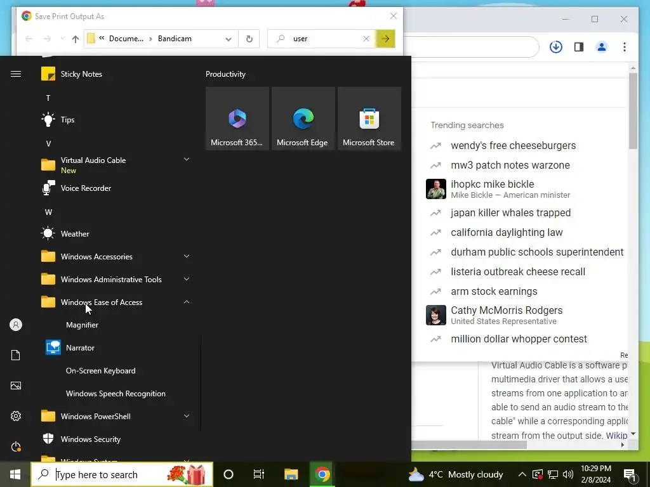Open notification center on taskbar

630,474
